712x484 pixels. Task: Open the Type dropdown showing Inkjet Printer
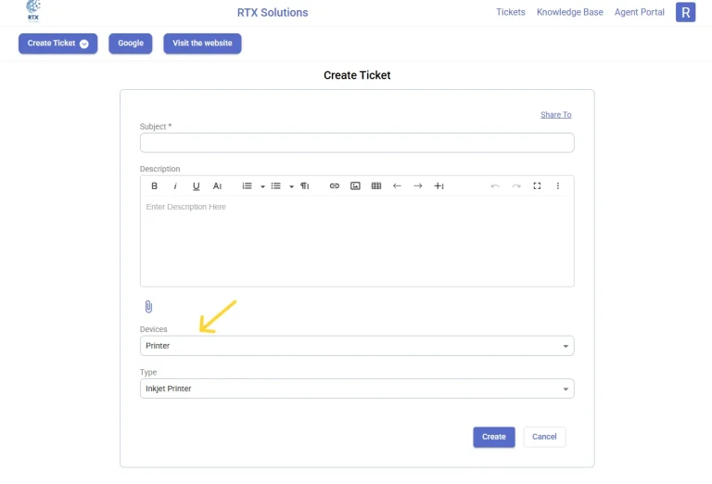click(x=357, y=388)
